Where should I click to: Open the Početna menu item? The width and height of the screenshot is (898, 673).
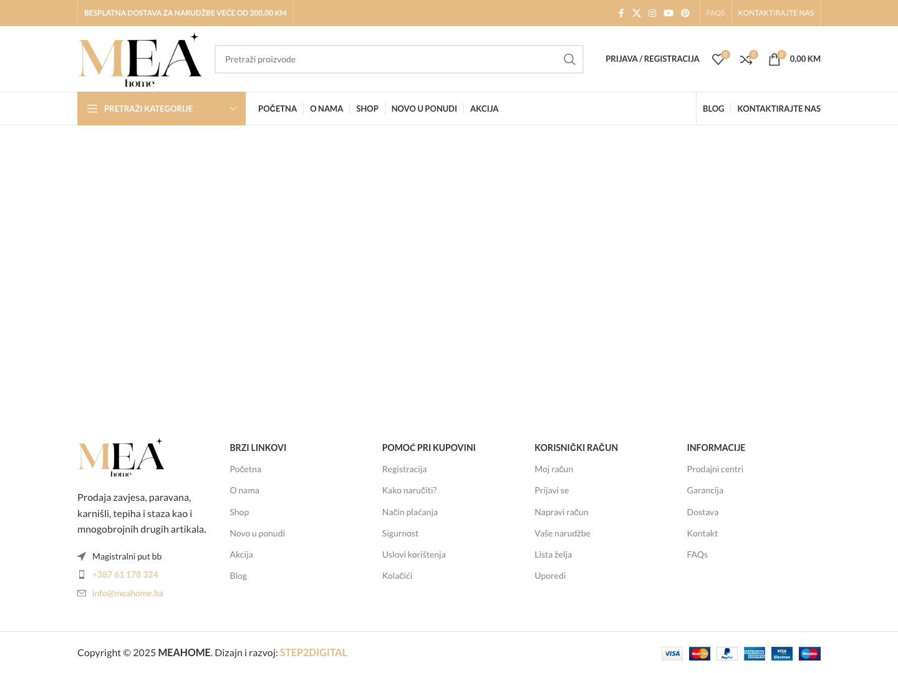(278, 109)
